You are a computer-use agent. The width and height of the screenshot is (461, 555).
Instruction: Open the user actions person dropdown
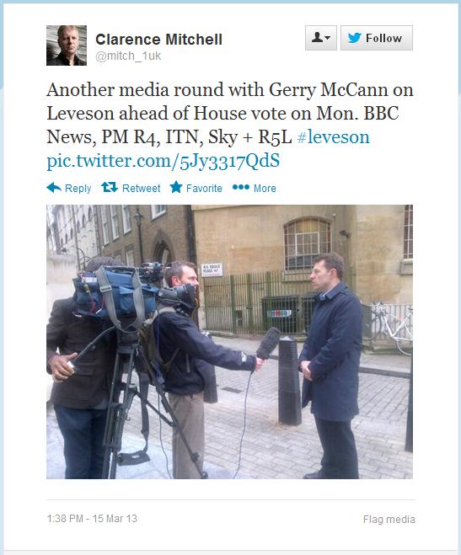(321, 38)
